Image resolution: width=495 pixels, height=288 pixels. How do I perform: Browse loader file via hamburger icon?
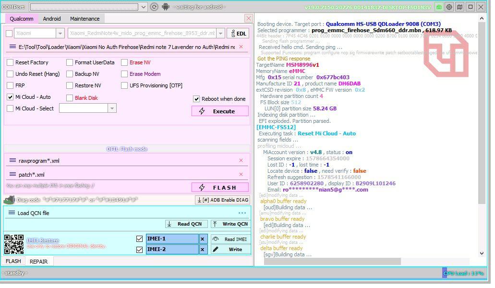(12, 47)
